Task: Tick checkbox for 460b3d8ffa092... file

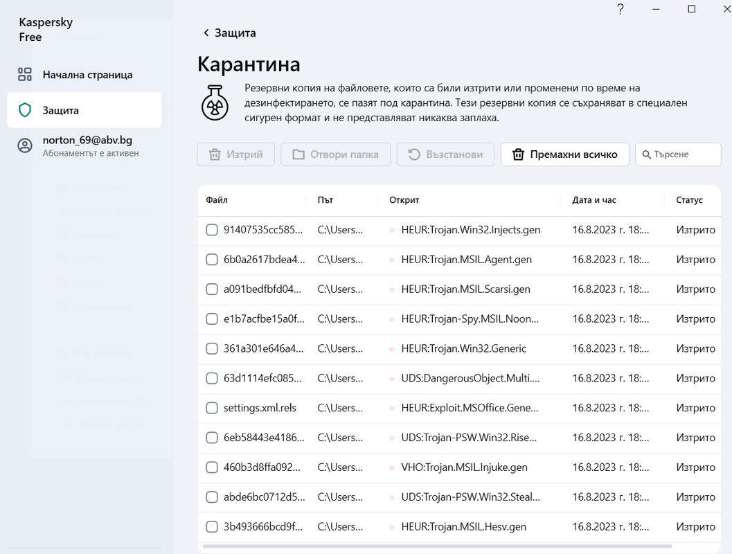Action: [212, 467]
